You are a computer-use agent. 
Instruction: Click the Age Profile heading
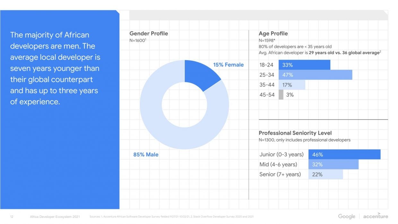273,33
